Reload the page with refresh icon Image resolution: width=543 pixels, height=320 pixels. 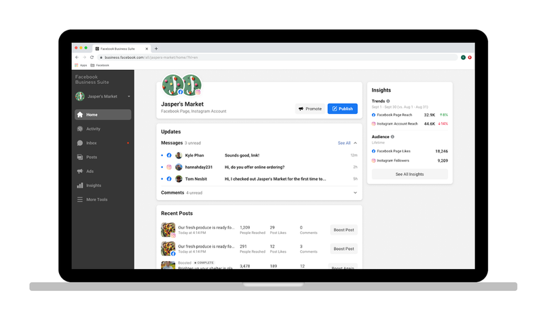pyautogui.click(x=92, y=58)
